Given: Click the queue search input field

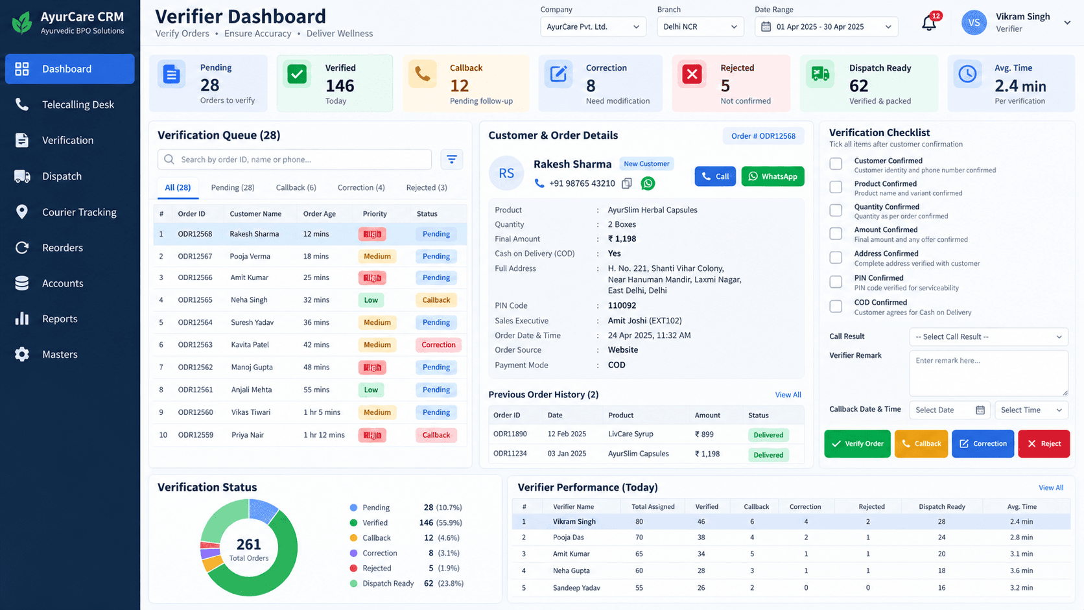Looking at the screenshot, I should pyautogui.click(x=294, y=159).
